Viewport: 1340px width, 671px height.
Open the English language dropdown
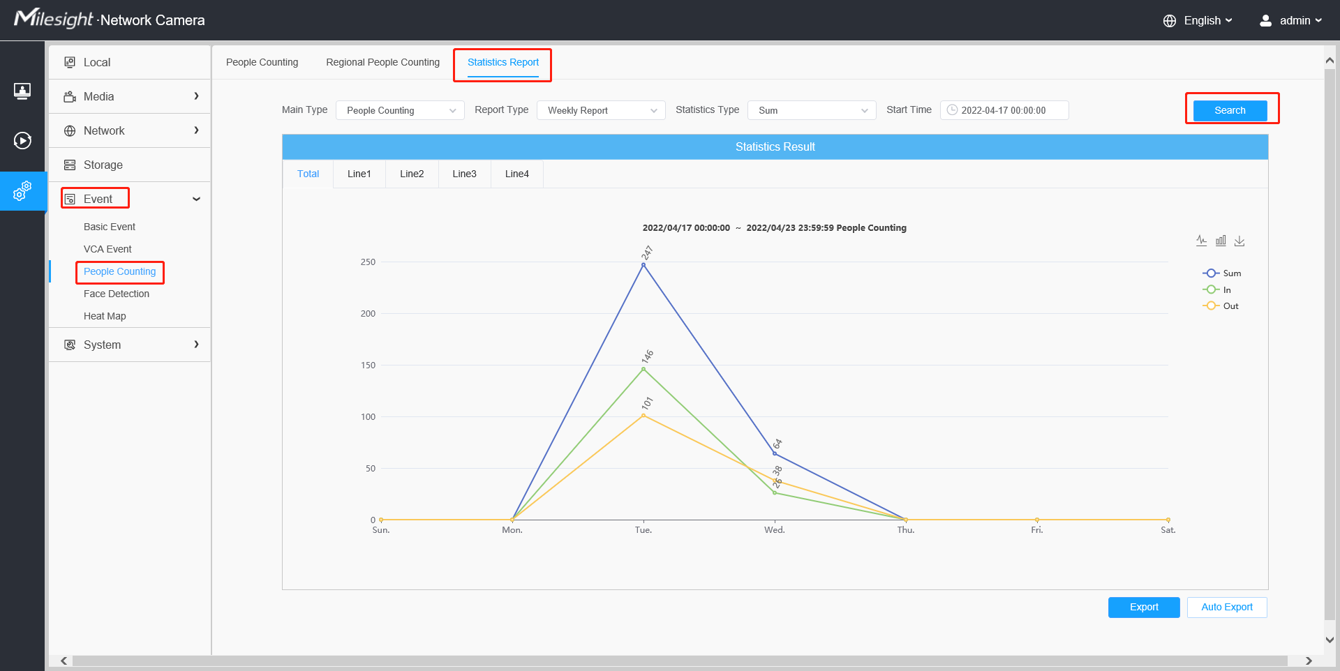point(1208,21)
